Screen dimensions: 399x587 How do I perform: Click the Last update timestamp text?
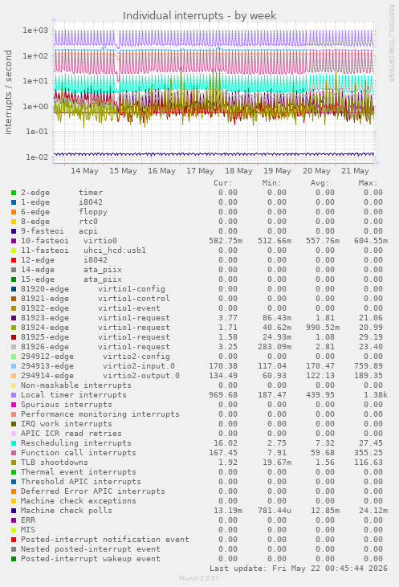point(299,569)
